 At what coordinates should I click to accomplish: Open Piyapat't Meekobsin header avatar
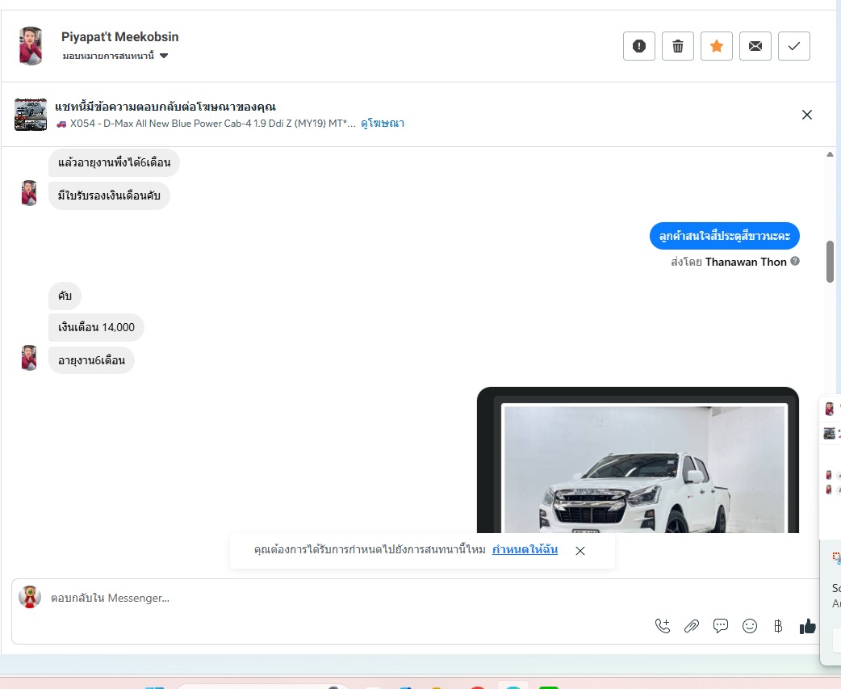[31, 46]
